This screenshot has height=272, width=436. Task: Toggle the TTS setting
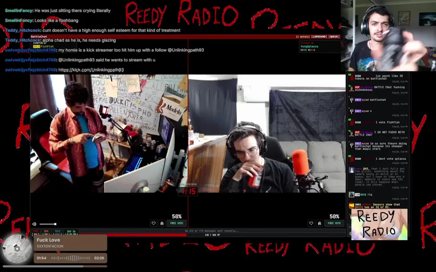[x=36, y=232]
